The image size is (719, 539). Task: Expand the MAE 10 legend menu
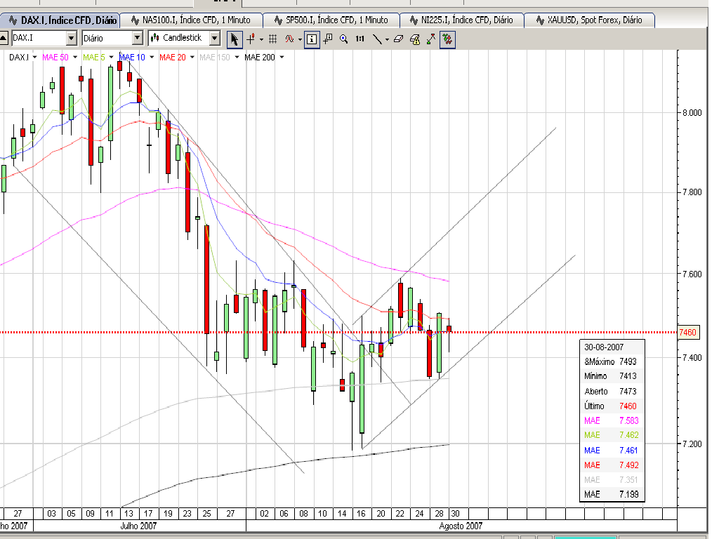[x=152, y=58]
